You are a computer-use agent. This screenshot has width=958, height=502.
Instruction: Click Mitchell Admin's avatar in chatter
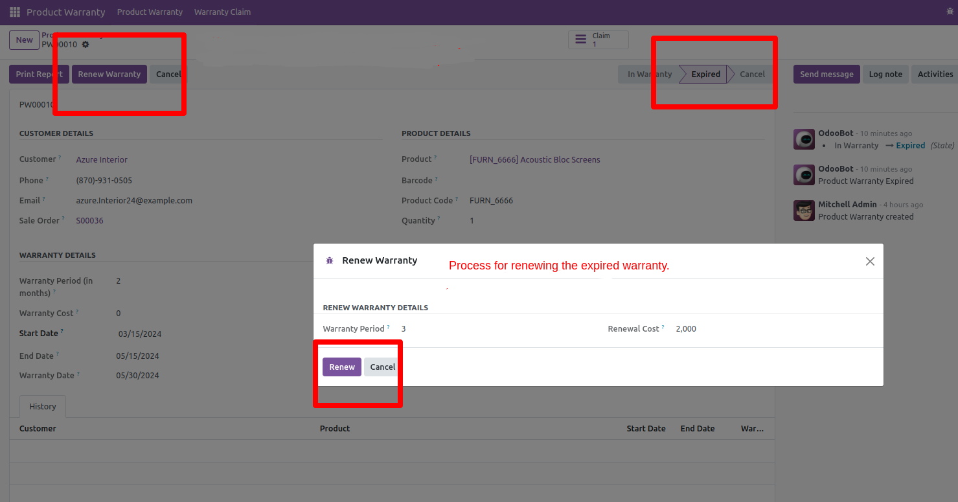click(804, 211)
